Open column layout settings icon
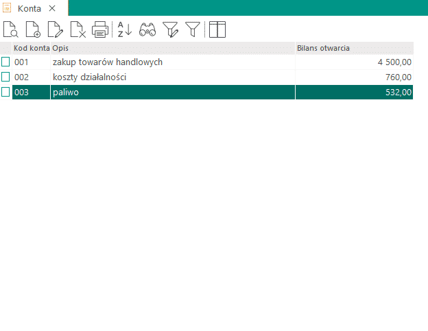 pyautogui.click(x=217, y=29)
